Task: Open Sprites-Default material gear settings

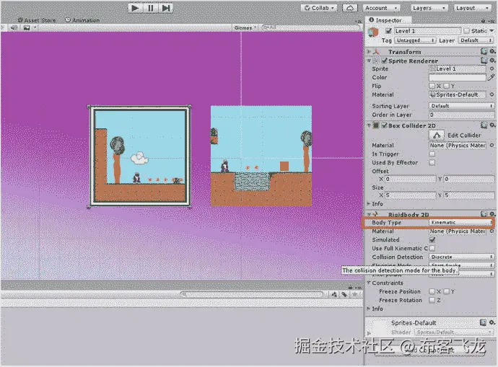Action: click(x=492, y=322)
